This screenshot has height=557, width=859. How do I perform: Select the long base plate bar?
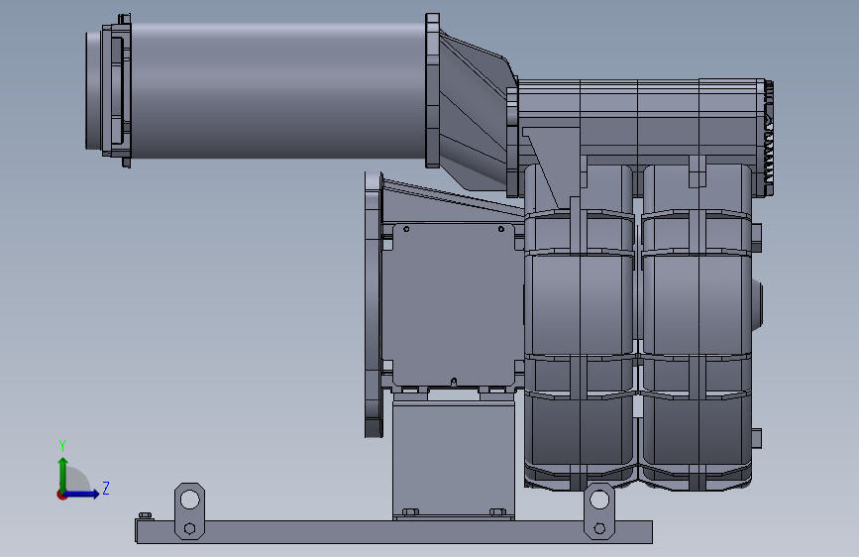click(394, 532)
